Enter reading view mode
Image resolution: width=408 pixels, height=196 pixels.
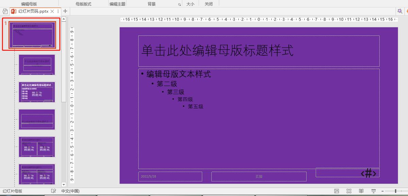coord(361,191)
